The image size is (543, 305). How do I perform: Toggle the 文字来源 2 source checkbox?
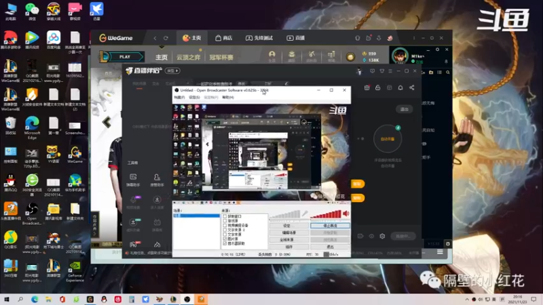(x=225, y=230)
